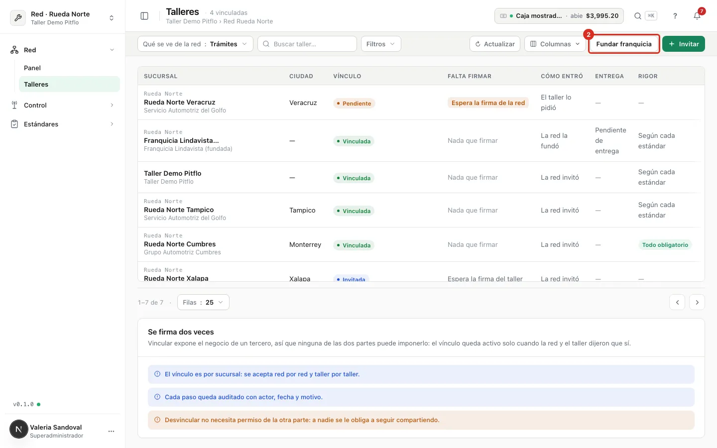Open the Columnas dropdown
Image resolution: width=717 pixels, height=448 pixels.
555,44
